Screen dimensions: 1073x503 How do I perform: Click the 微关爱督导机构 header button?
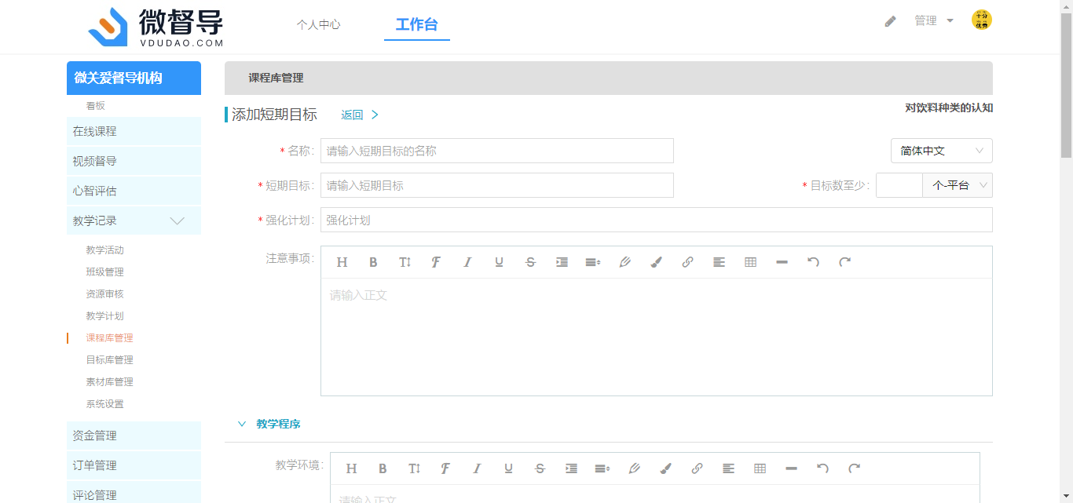tap(134, 78)
